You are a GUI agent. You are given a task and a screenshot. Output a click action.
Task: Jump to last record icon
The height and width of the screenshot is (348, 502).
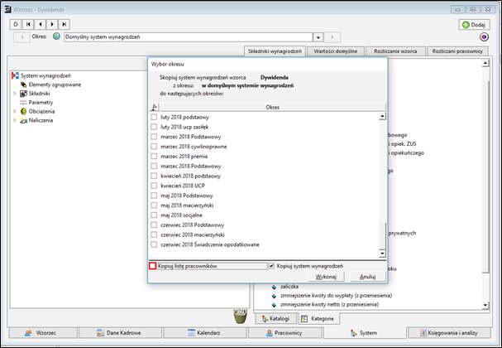coord(64,24)
